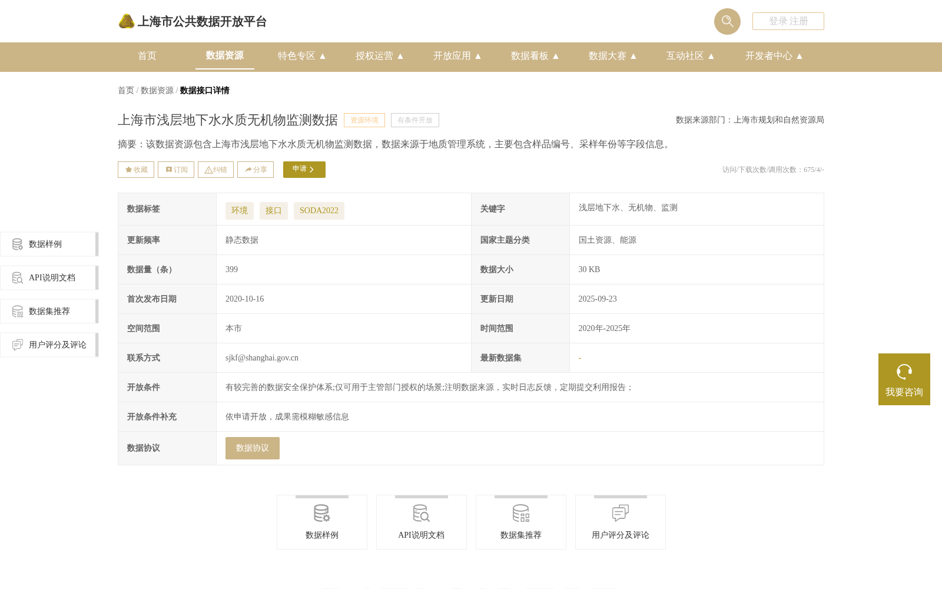Click the 资源环境 category badge
The image size is (942, 589).
pos(364,120)
